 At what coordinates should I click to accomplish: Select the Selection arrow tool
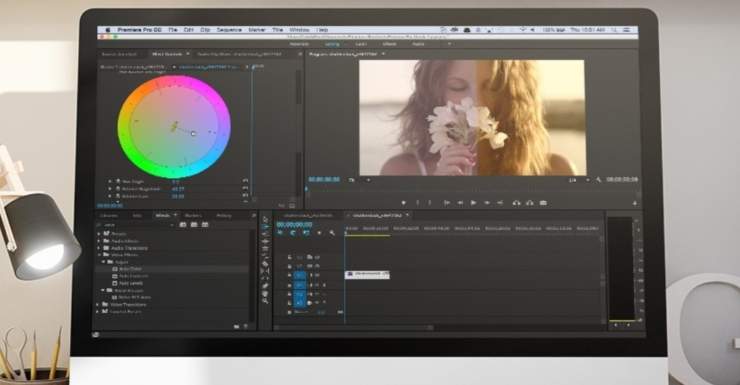[x=265, y=219]
